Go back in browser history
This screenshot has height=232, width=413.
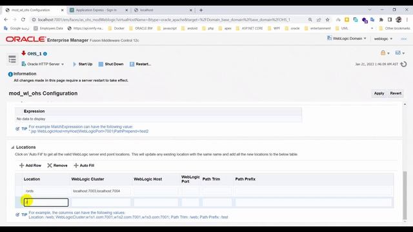click(x=6, y=20)
